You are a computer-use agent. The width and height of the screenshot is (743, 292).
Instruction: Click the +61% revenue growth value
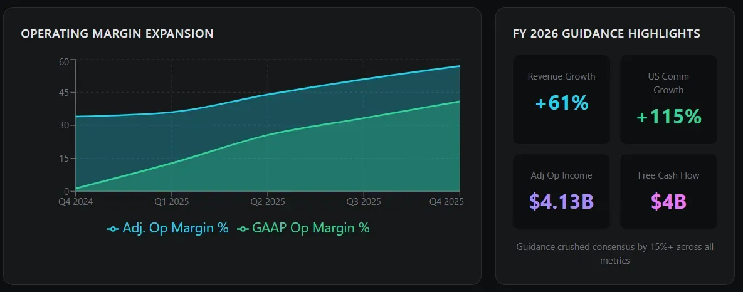coord(562,103)
